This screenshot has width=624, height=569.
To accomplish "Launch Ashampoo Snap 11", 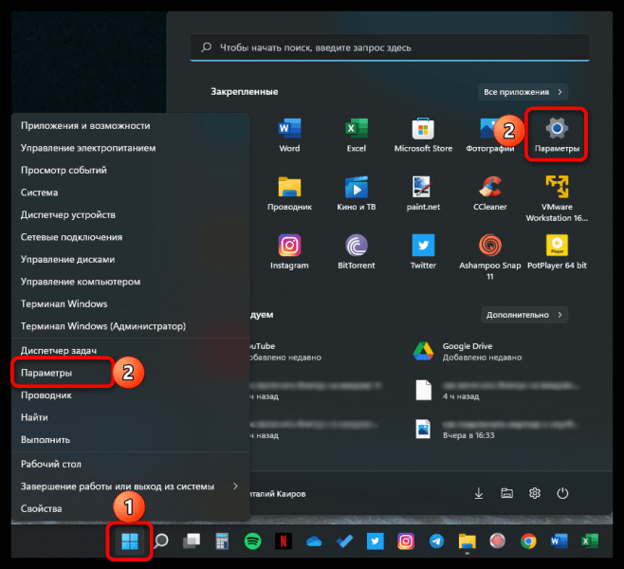I will [490, 257].
